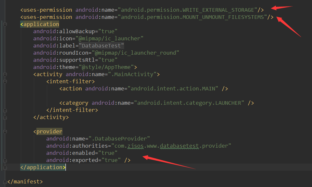Collapse the activity tag fold marker
The height and width of the screenshot is (187, 312).
click(x=5, y=74)
